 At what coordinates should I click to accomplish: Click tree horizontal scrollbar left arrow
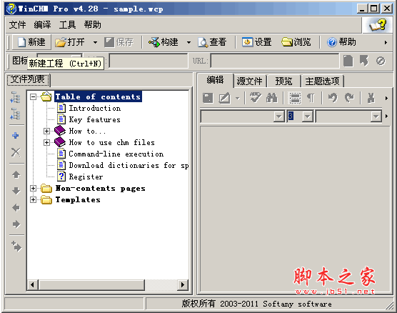pos(32,284)
